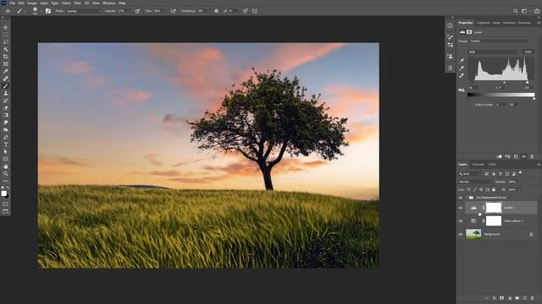Select the Eyedropper tool in the left toolbar
This screenshot has width=542, height=304.
click(x=6, y=71)
